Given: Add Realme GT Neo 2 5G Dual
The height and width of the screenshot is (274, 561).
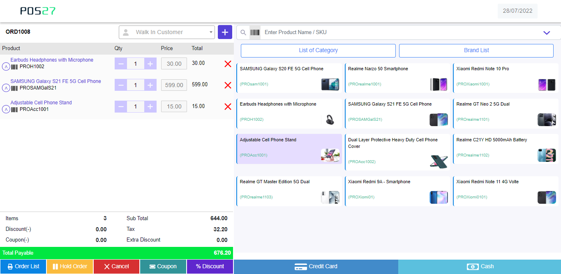Looking at the screenshot, I should 506,113.
